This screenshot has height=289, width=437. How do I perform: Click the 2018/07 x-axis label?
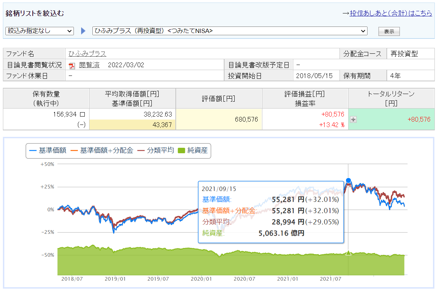coord(71,279)
